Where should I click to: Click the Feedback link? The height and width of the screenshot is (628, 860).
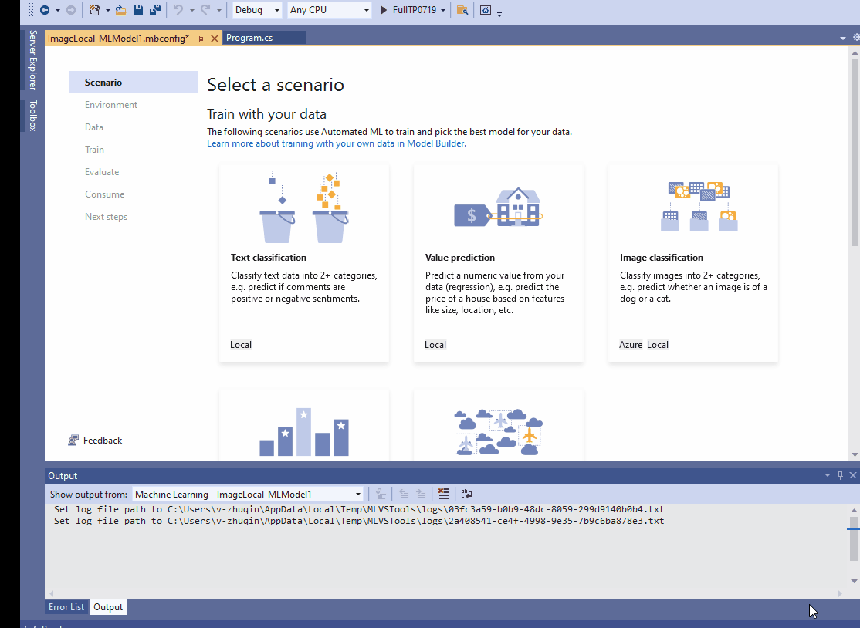[x=103, y=440]
